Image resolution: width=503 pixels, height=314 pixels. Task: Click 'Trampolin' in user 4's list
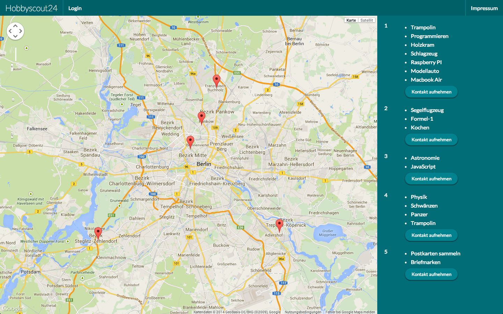[423, 223]
